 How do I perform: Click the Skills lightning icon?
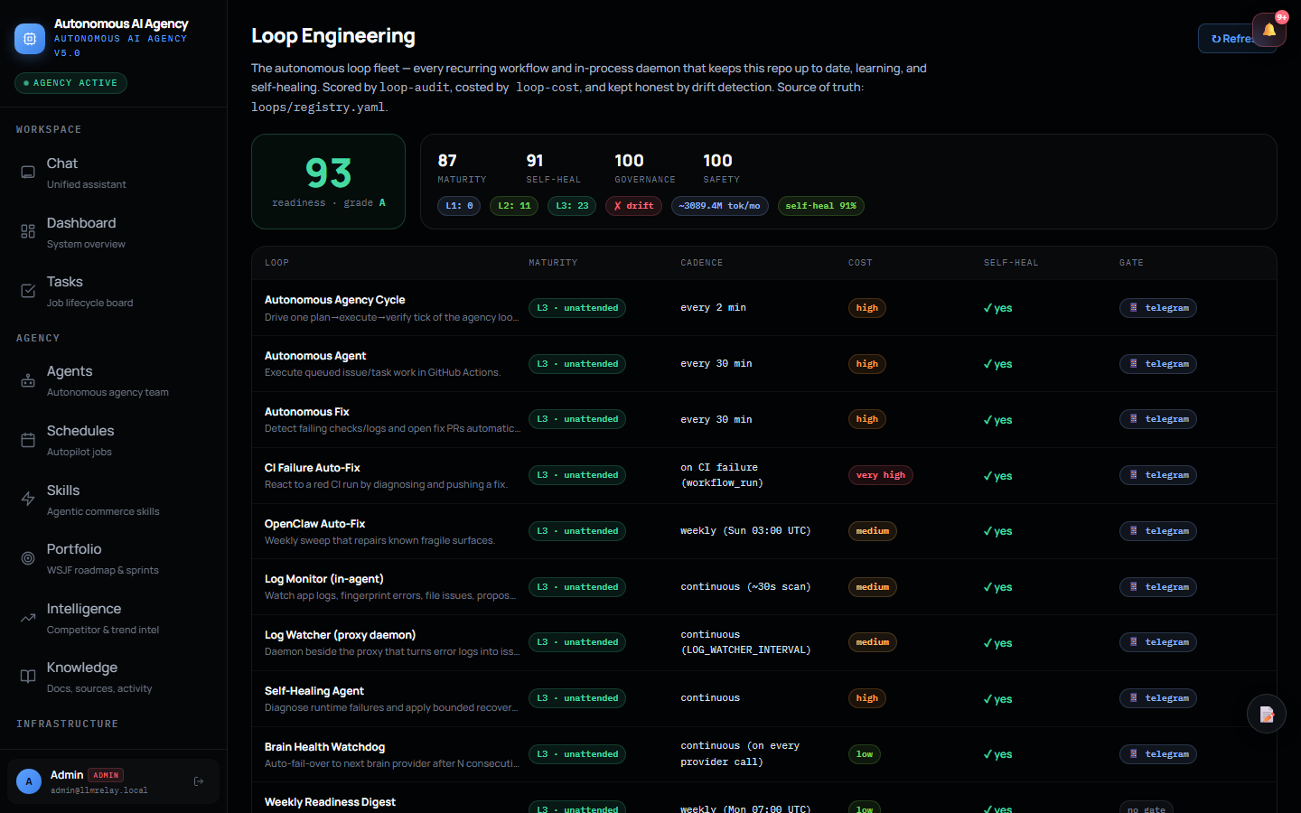click(x=28, y=500)
